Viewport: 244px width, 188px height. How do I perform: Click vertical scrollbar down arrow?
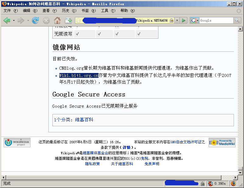(240, 172)
